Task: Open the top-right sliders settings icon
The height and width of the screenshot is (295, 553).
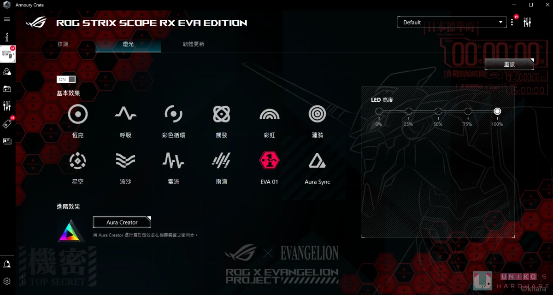Action: coord(527,22)
